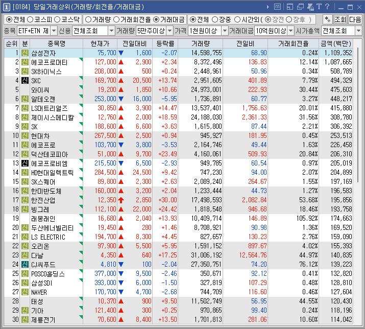
Task: Sort by the 종목명 column header
Action: coord(56,43)
